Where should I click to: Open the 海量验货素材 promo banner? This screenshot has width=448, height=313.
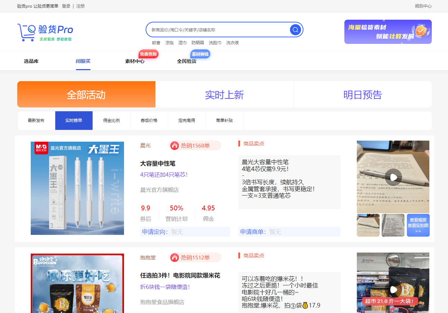click(388, 32)
